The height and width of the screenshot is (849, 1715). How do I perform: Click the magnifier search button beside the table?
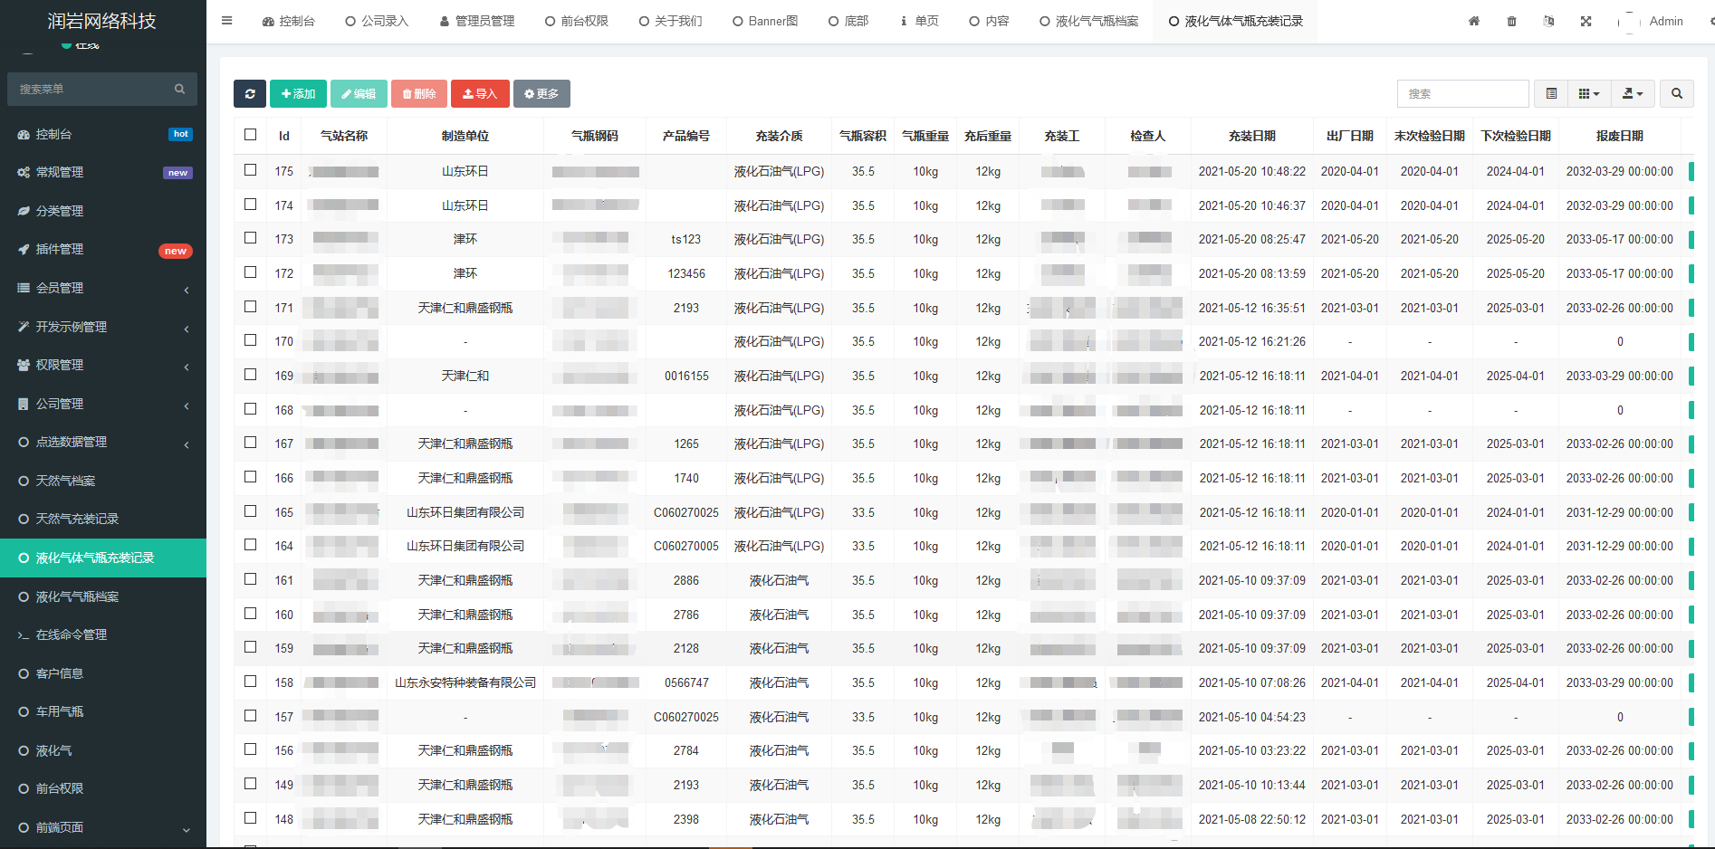click(1677, 94)
